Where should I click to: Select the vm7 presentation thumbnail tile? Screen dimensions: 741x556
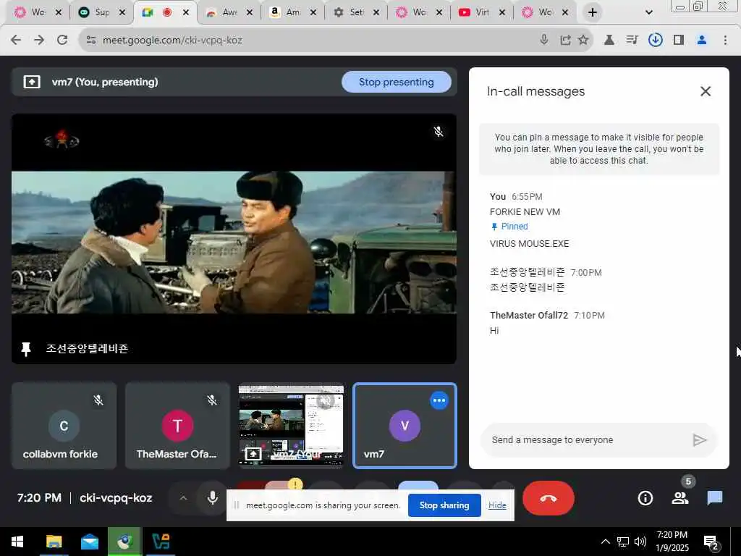point(291,426)
